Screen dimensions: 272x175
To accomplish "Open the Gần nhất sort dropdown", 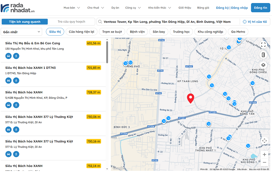I will pyautogui.click(x=22, y=32).
